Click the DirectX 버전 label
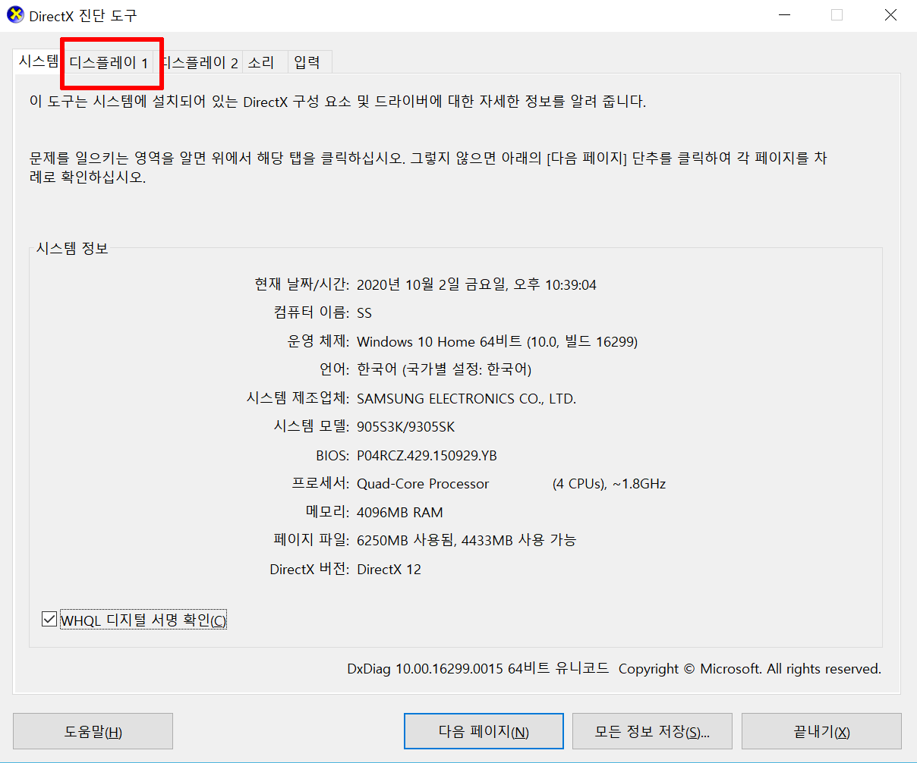Image resolution: width=917 pixels, height=763 pixels. point(310,570)
